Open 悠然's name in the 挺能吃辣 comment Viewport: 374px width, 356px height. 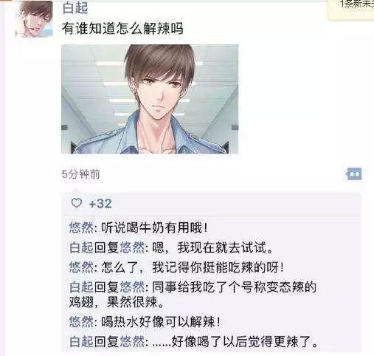(81, 267)
